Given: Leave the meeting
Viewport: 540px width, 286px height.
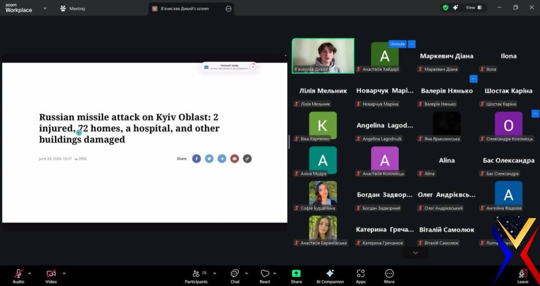Looking at the screenshot, I should pos(523,275).
